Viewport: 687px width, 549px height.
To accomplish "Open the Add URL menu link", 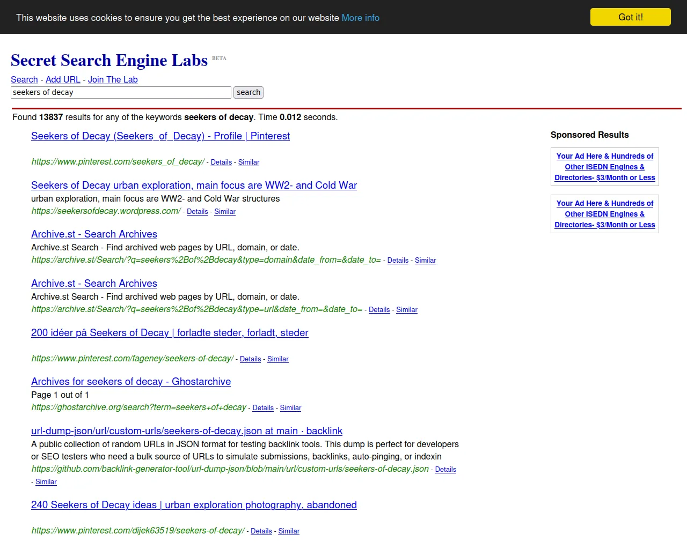I will pos(63,79).
